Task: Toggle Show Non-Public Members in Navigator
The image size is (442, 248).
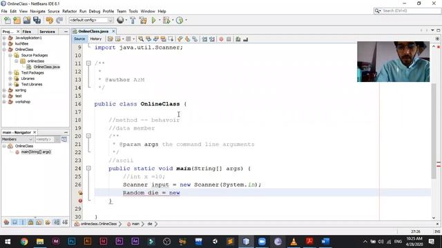Action: (30, 223)
